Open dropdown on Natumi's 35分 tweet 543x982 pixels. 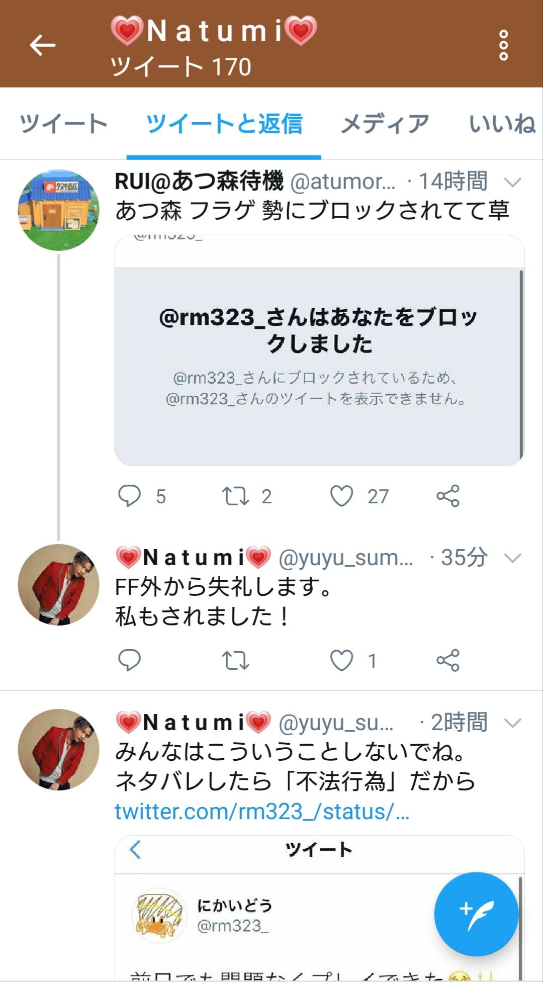(x=512, y=557)
